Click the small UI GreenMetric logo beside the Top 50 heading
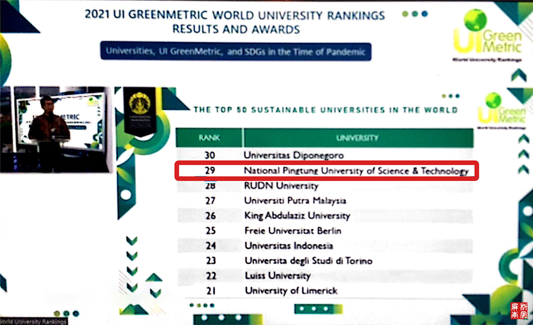This screenshot has width=533, height=325. point(501,111)
